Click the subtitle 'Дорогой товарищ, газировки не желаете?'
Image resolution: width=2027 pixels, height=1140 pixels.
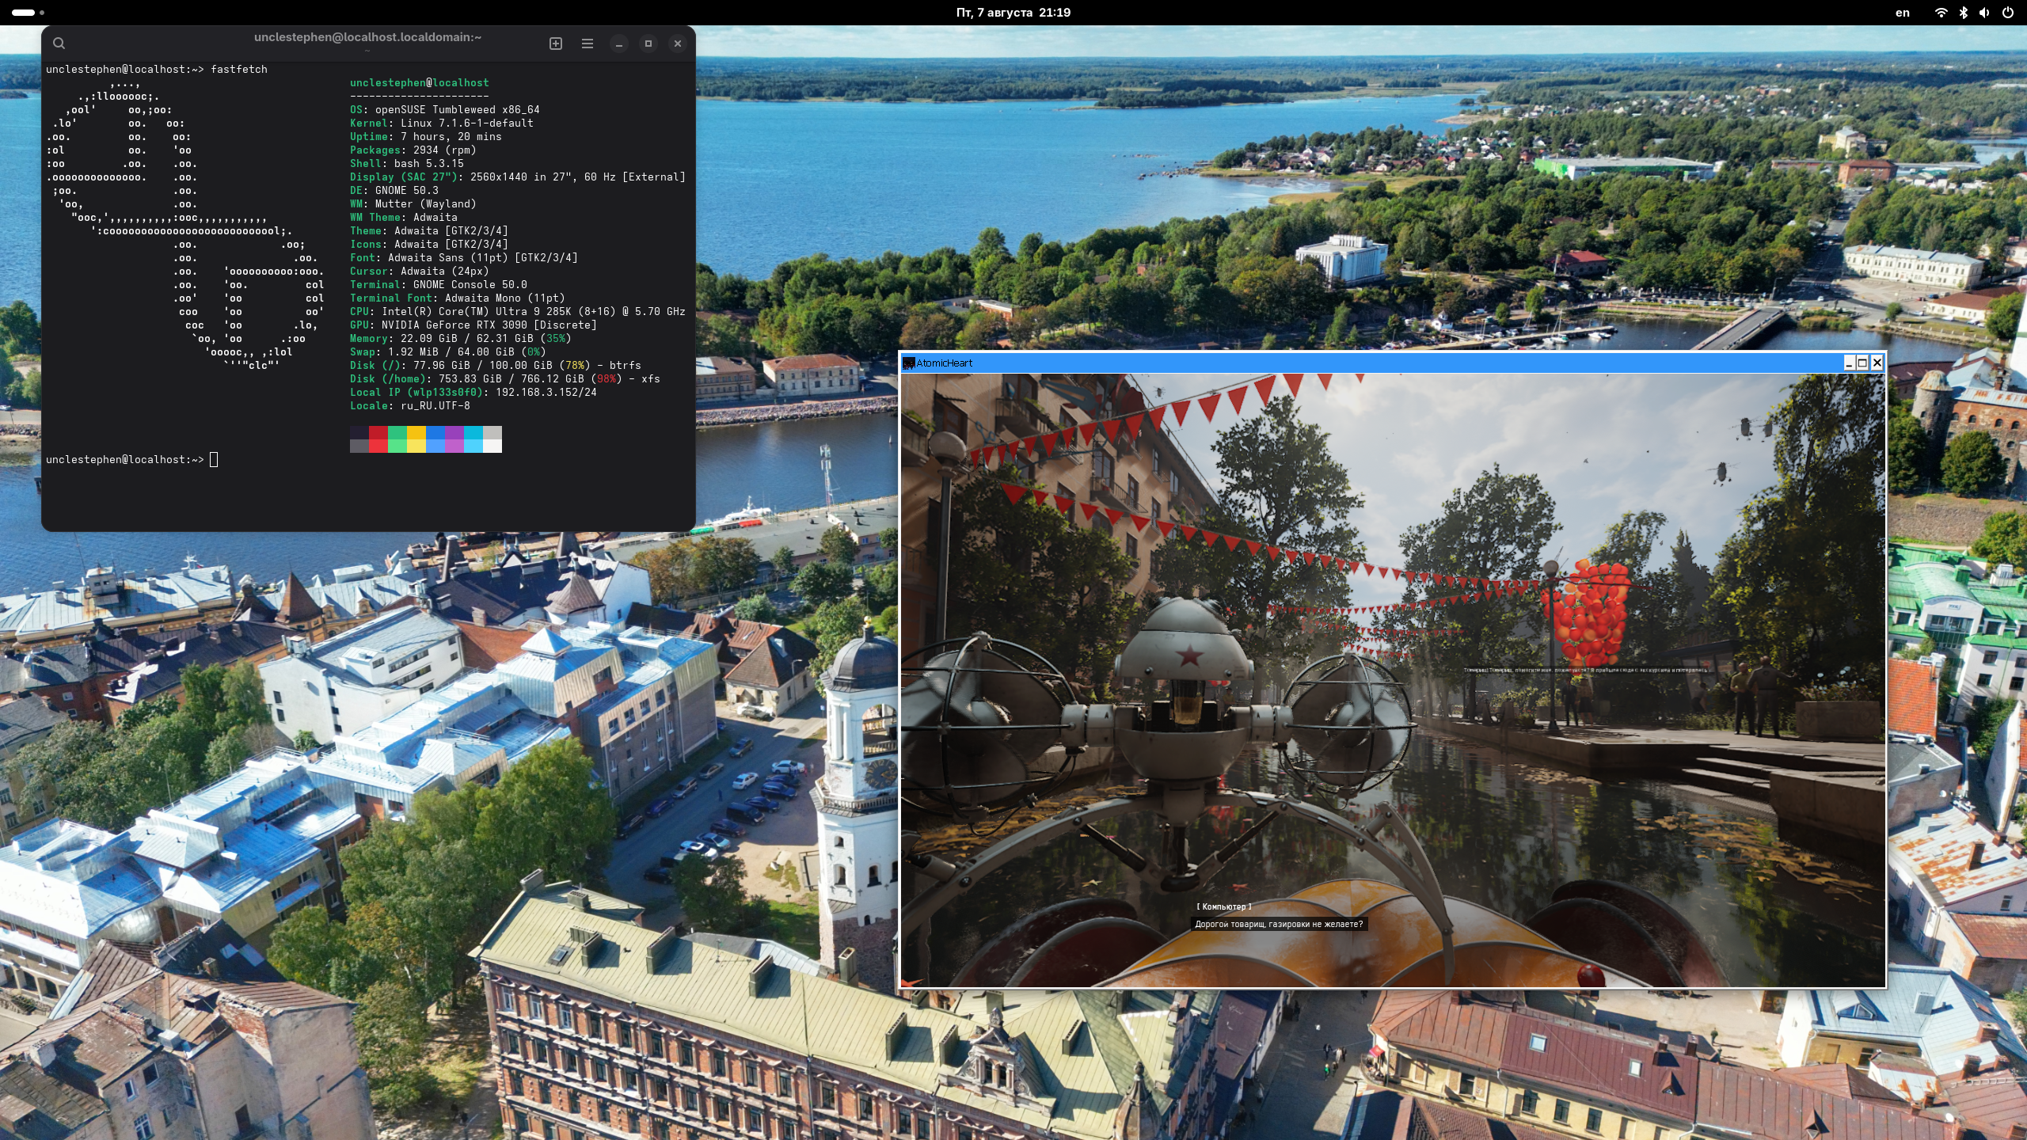tap(1279, 924)
